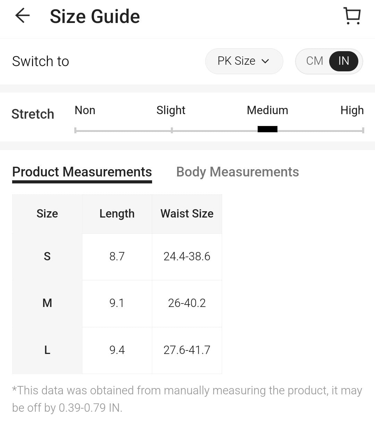Image resolution: width=375 pixels, height=426 pixels.
Task: Select the size L row
Action: click(47, 350)
